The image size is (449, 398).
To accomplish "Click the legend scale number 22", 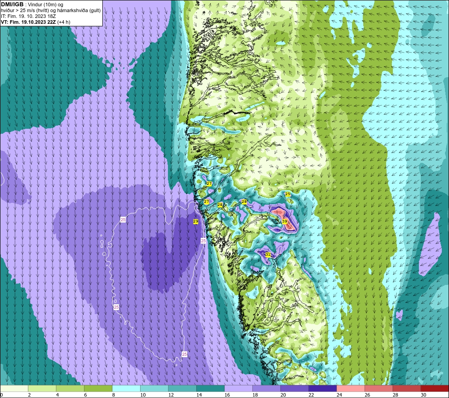I will (x=311, y=395).
